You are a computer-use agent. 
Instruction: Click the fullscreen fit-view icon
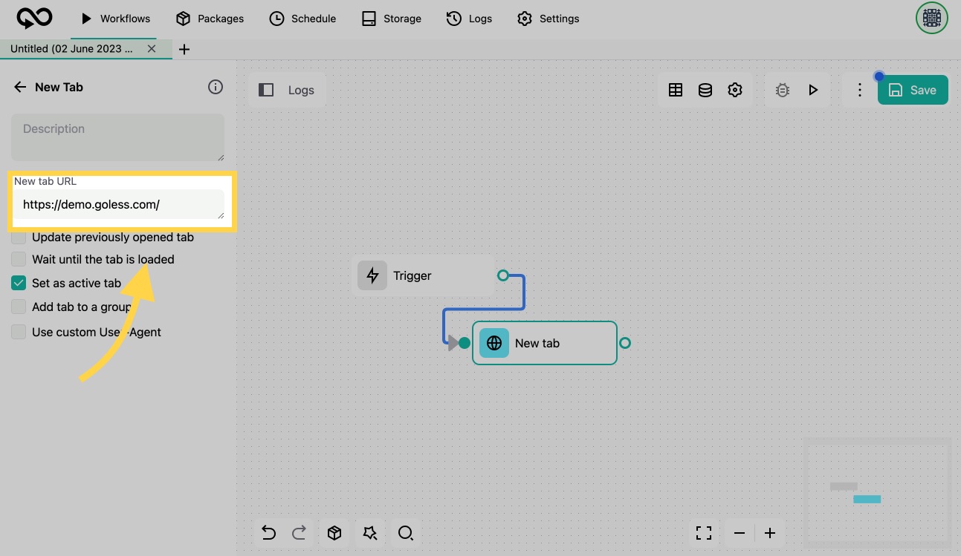[x=704, y=533]
